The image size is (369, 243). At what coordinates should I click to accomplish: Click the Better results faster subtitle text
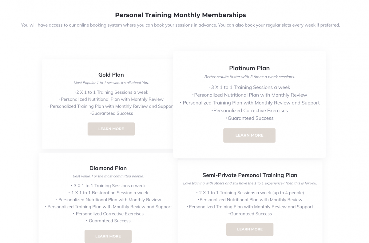(249, 77)
